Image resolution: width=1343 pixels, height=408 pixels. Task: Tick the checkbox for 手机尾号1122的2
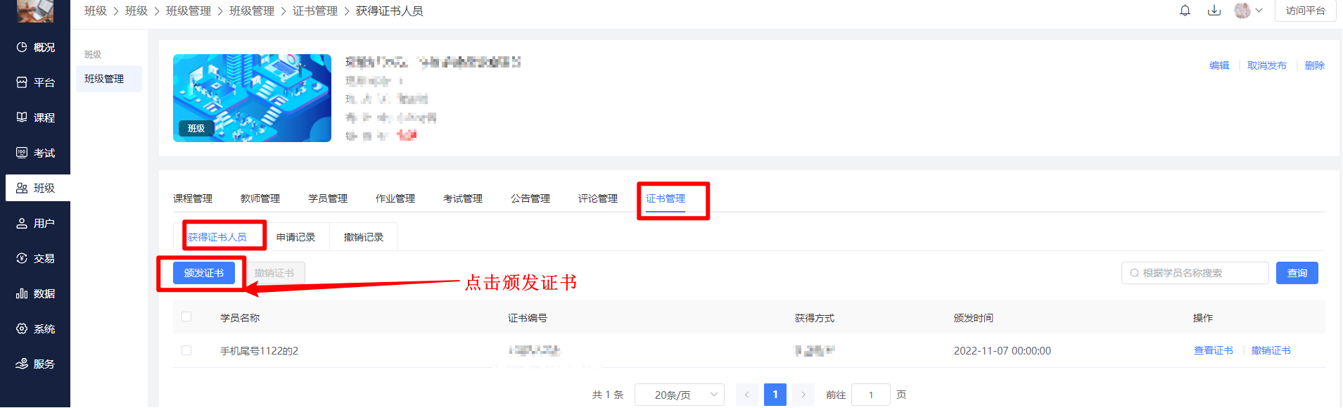click(x=186, y=350)
